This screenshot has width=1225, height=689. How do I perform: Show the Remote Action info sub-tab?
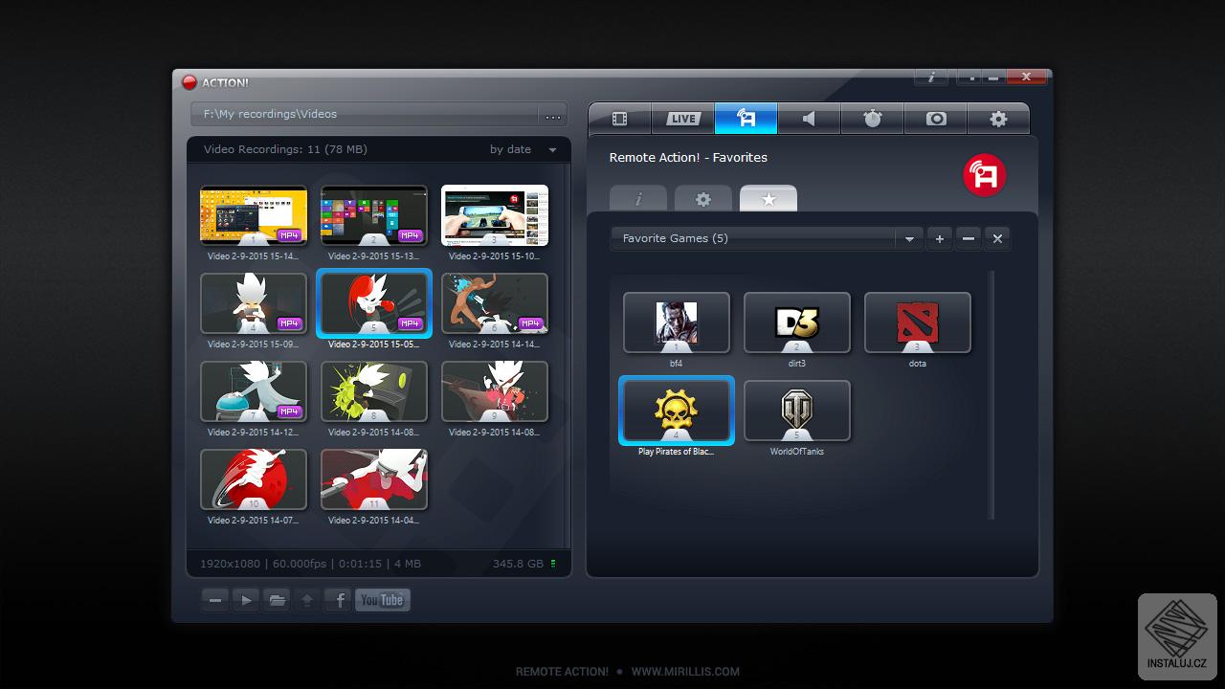[638, 199]
